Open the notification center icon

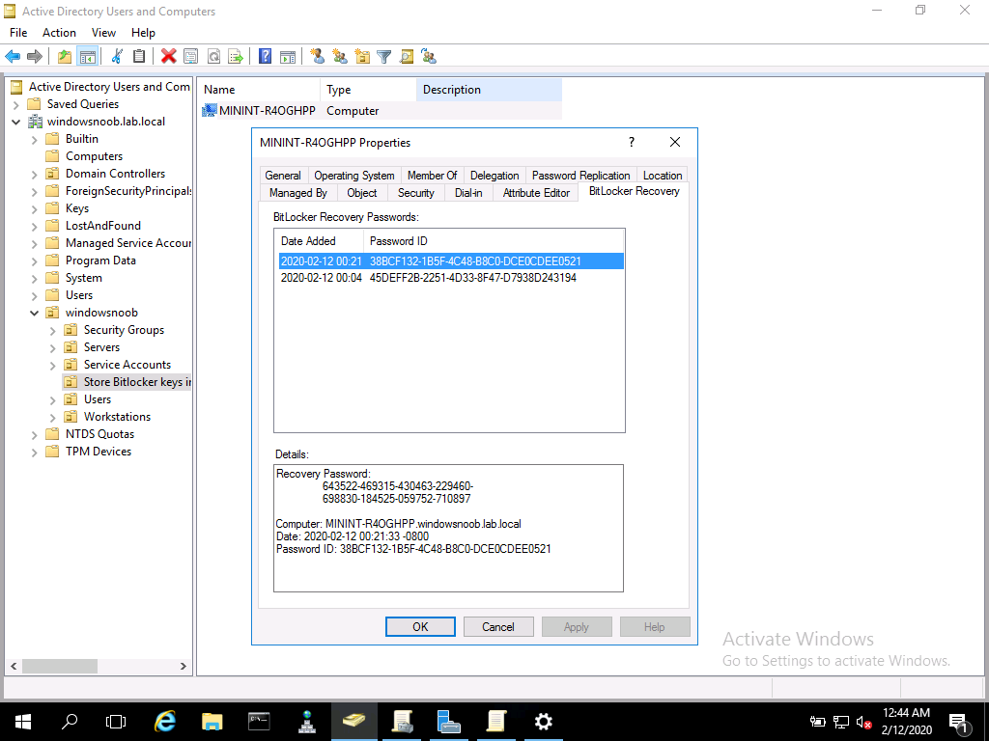click(958, 723)
